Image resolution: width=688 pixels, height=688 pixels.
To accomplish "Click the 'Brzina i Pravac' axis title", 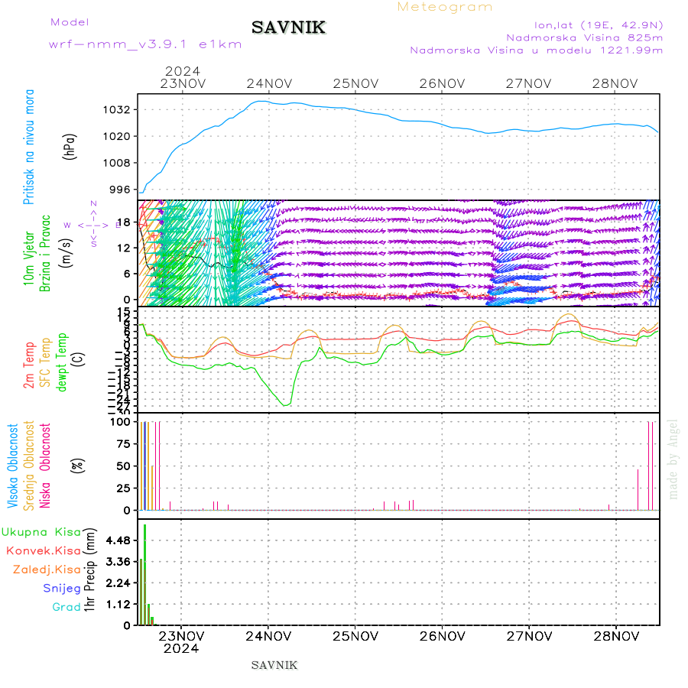I will click(45, 253).
